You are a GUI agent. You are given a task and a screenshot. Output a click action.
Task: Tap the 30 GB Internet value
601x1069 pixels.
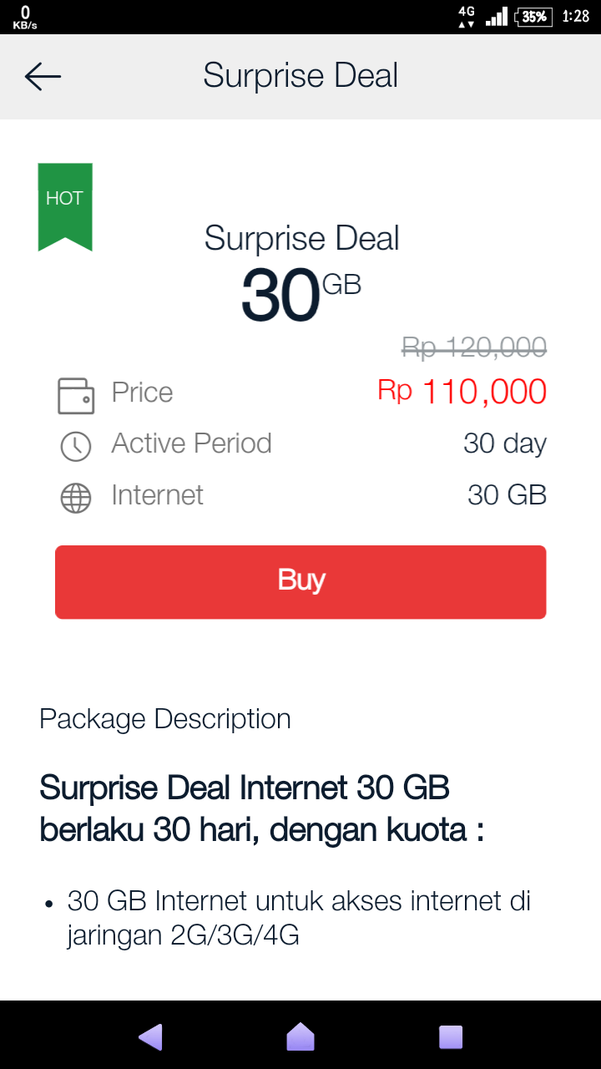point(507,495)
